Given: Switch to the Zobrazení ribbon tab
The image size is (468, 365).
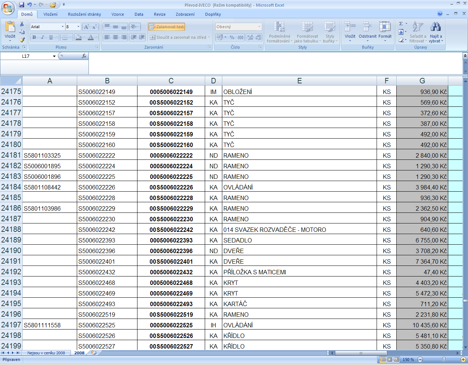Looking at the screenshot, I should pyautogui.click(x=185, y=14).
